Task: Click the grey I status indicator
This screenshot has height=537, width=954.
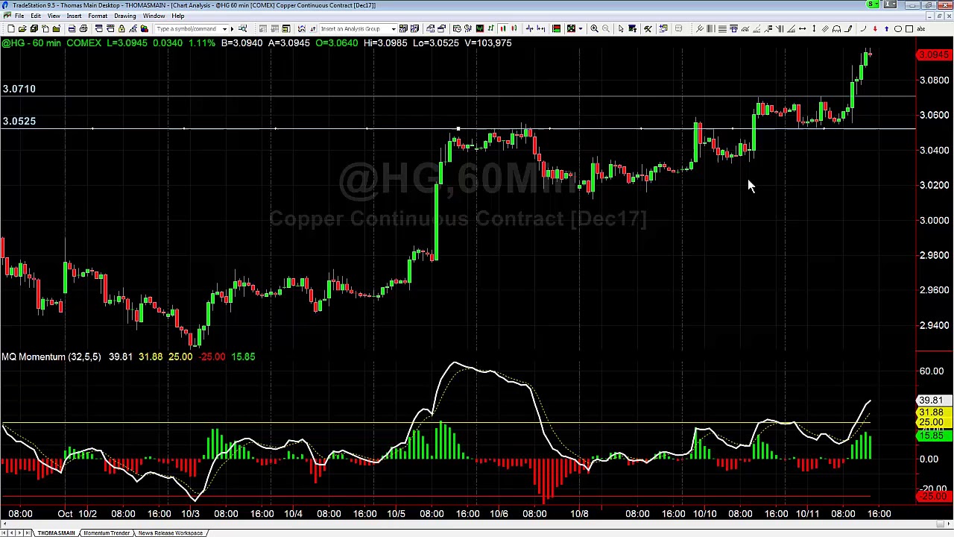Action: tap(891, 5)
